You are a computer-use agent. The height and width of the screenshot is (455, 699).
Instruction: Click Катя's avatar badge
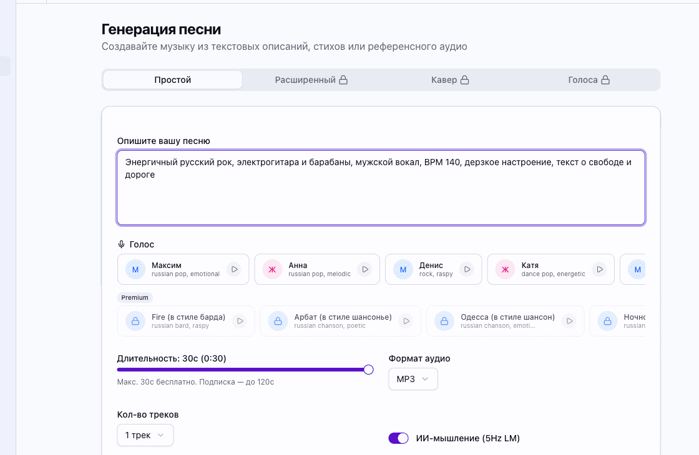(x=504, y=269)
